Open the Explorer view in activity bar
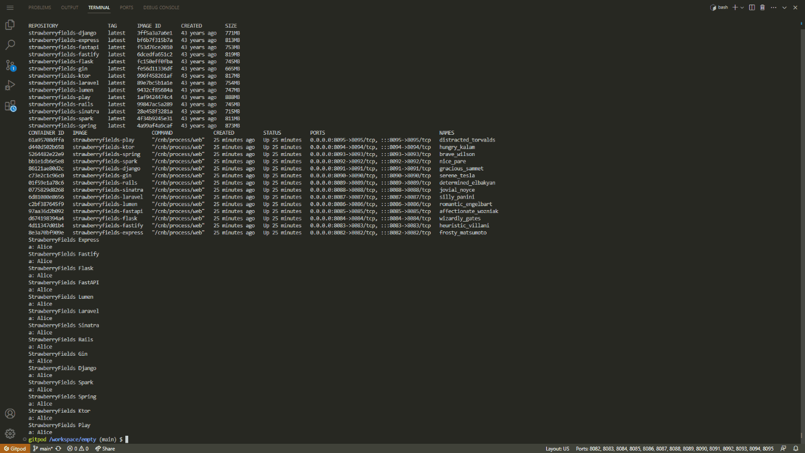This screenshot has height=453, width=805. 10,25
